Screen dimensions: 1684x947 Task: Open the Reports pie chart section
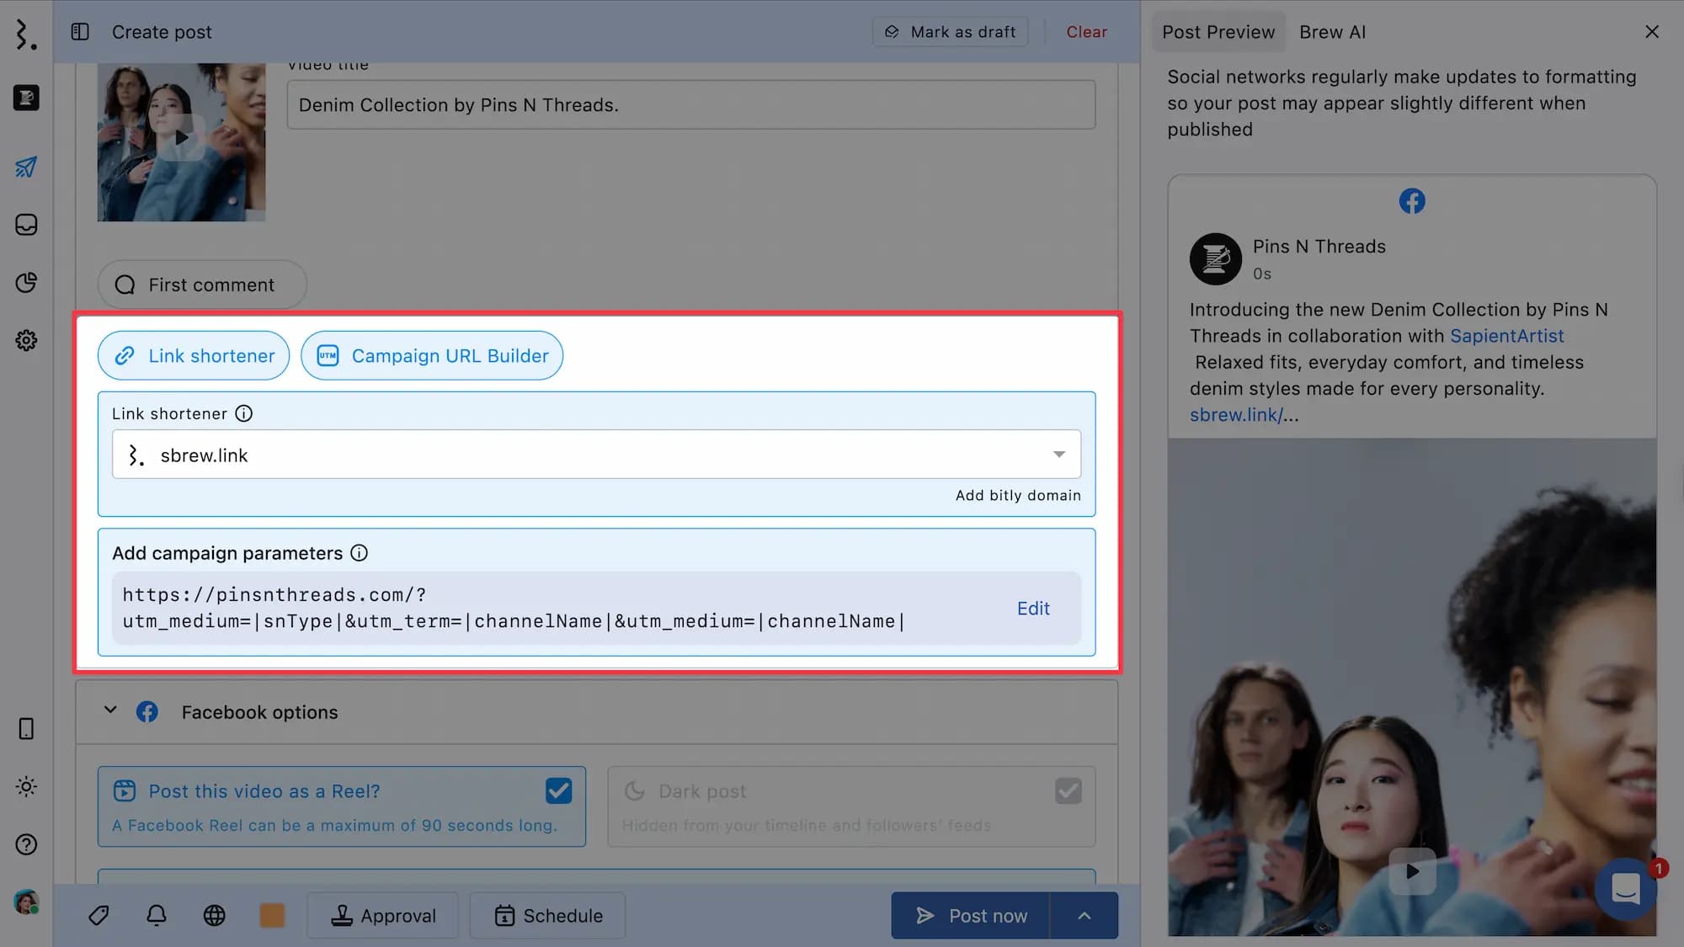click(x=26, y=283)
